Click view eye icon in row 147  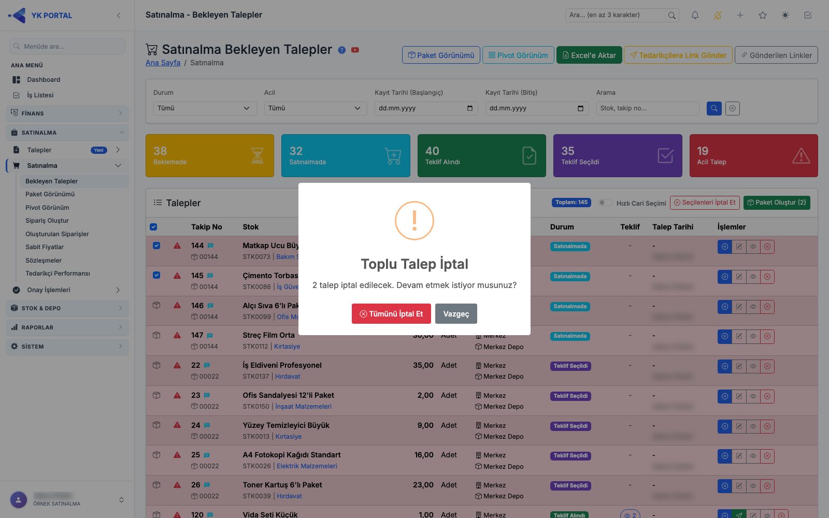pyautogui.click(x=753, y=336)
